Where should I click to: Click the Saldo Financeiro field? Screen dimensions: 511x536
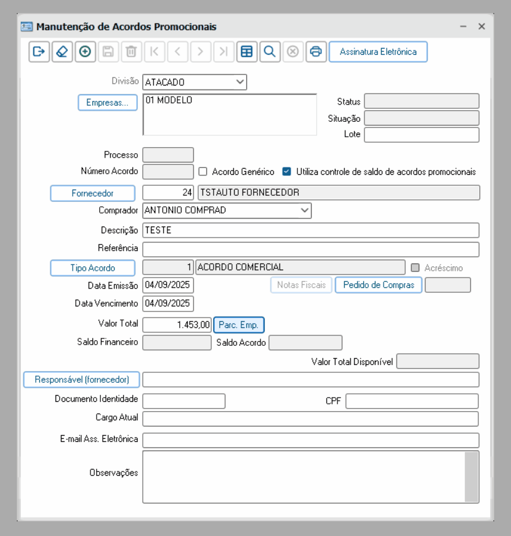(x=177, y=343)
